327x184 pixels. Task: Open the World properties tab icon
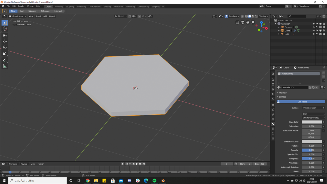(273, 99)
